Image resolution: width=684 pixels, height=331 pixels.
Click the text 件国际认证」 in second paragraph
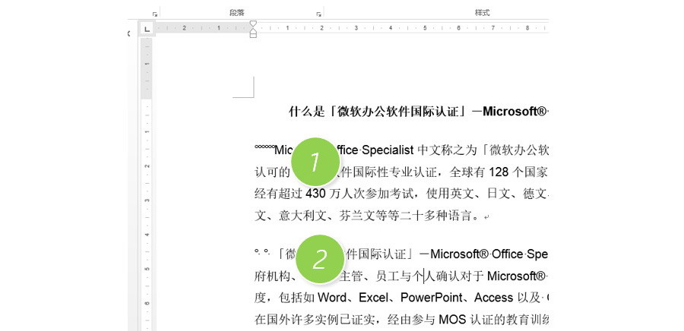[x=378, y=254]
